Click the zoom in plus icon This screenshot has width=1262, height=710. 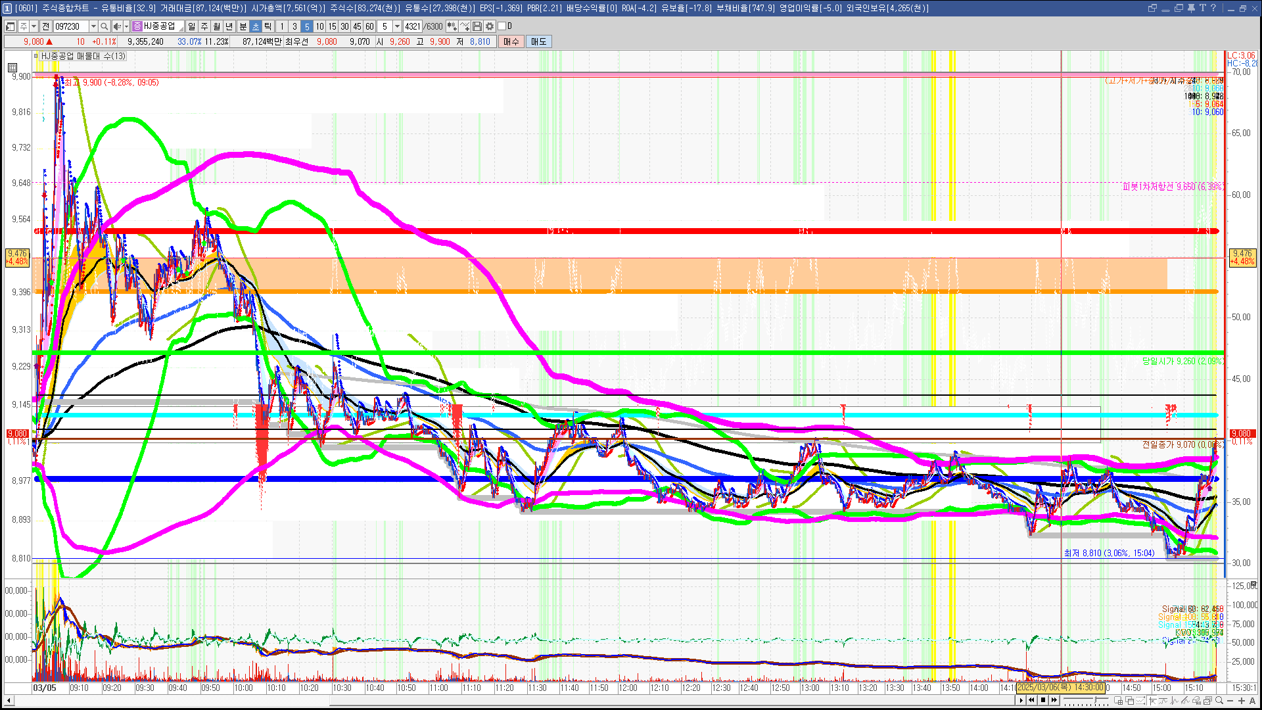click(1242, 701)
